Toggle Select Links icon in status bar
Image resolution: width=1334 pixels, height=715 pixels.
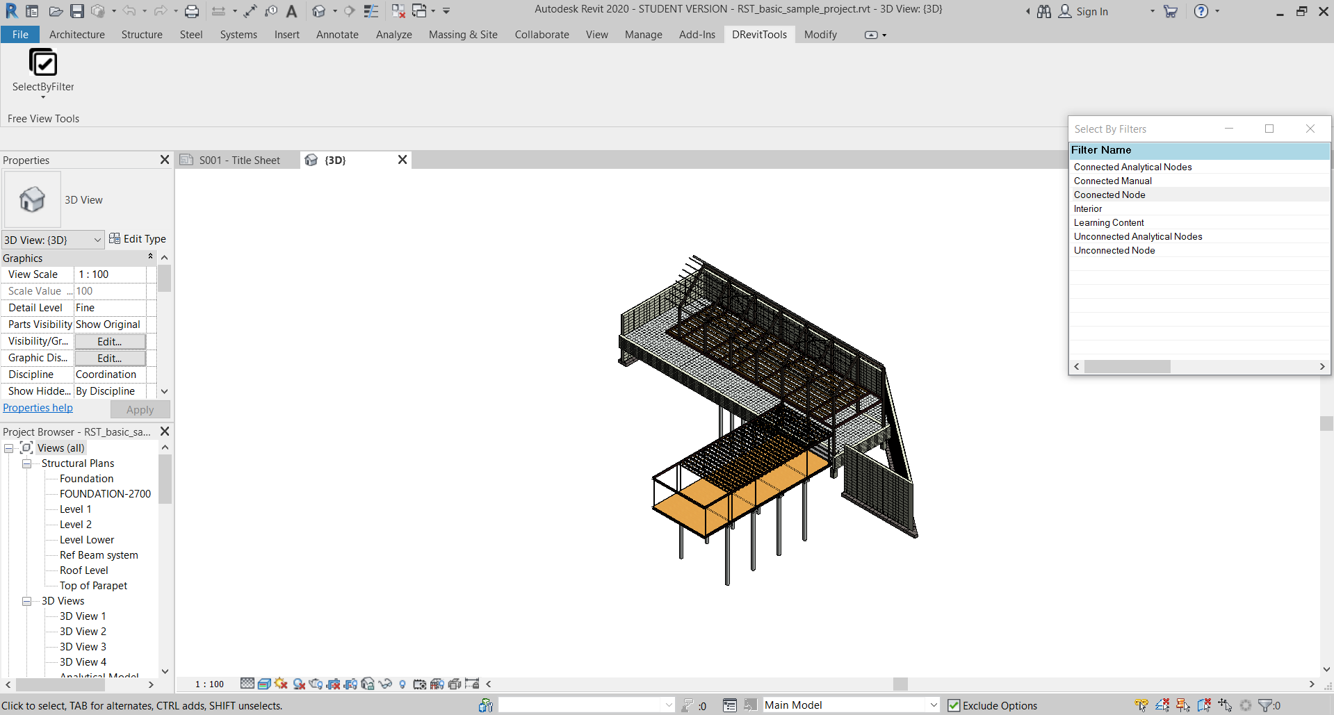coord(1141,705)
